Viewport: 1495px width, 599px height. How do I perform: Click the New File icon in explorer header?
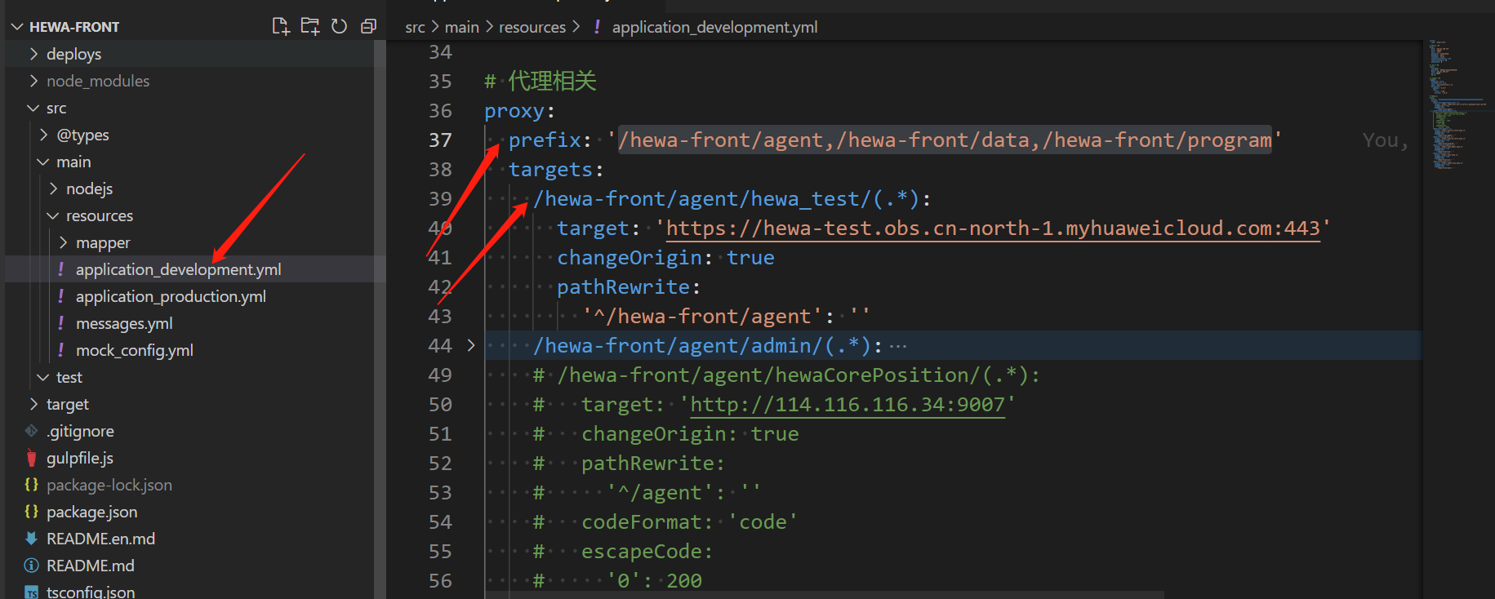click(280, 26)
